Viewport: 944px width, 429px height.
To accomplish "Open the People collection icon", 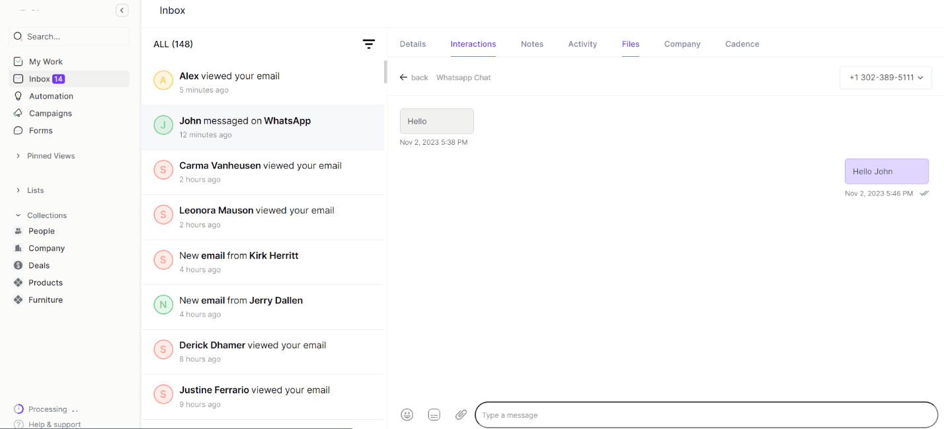I will pos(19,231).
